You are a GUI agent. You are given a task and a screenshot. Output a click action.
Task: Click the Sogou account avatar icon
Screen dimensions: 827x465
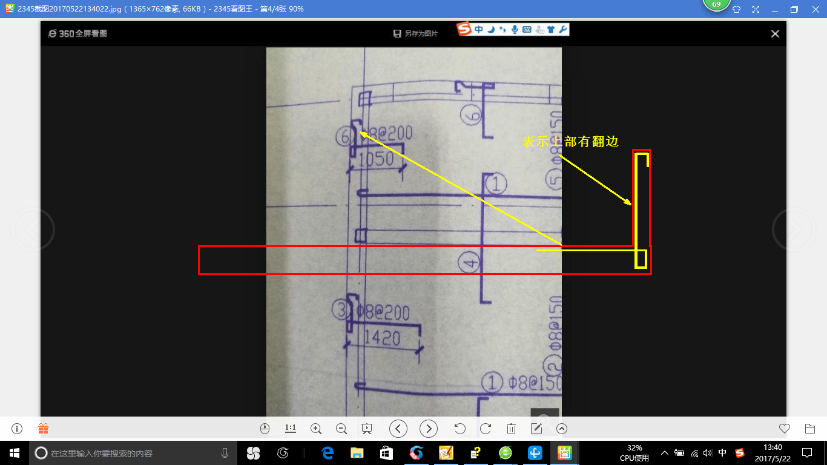(x=539, y=30)
